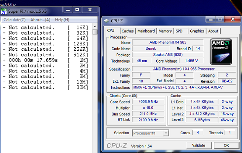The height and width of the screenshot is (153, 242).
Task: Click the L1 Data value '4 x 64 KBytes'
Action: [x=202, y=102]
